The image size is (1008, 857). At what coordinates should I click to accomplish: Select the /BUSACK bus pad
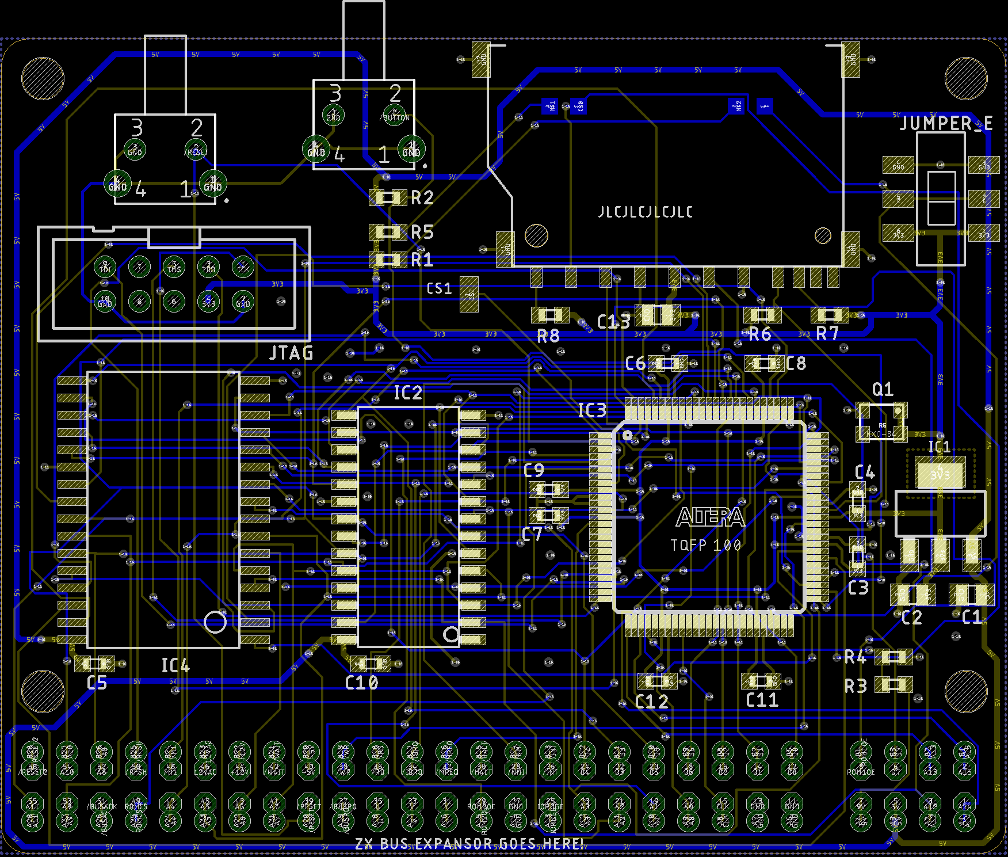[101, 803]
